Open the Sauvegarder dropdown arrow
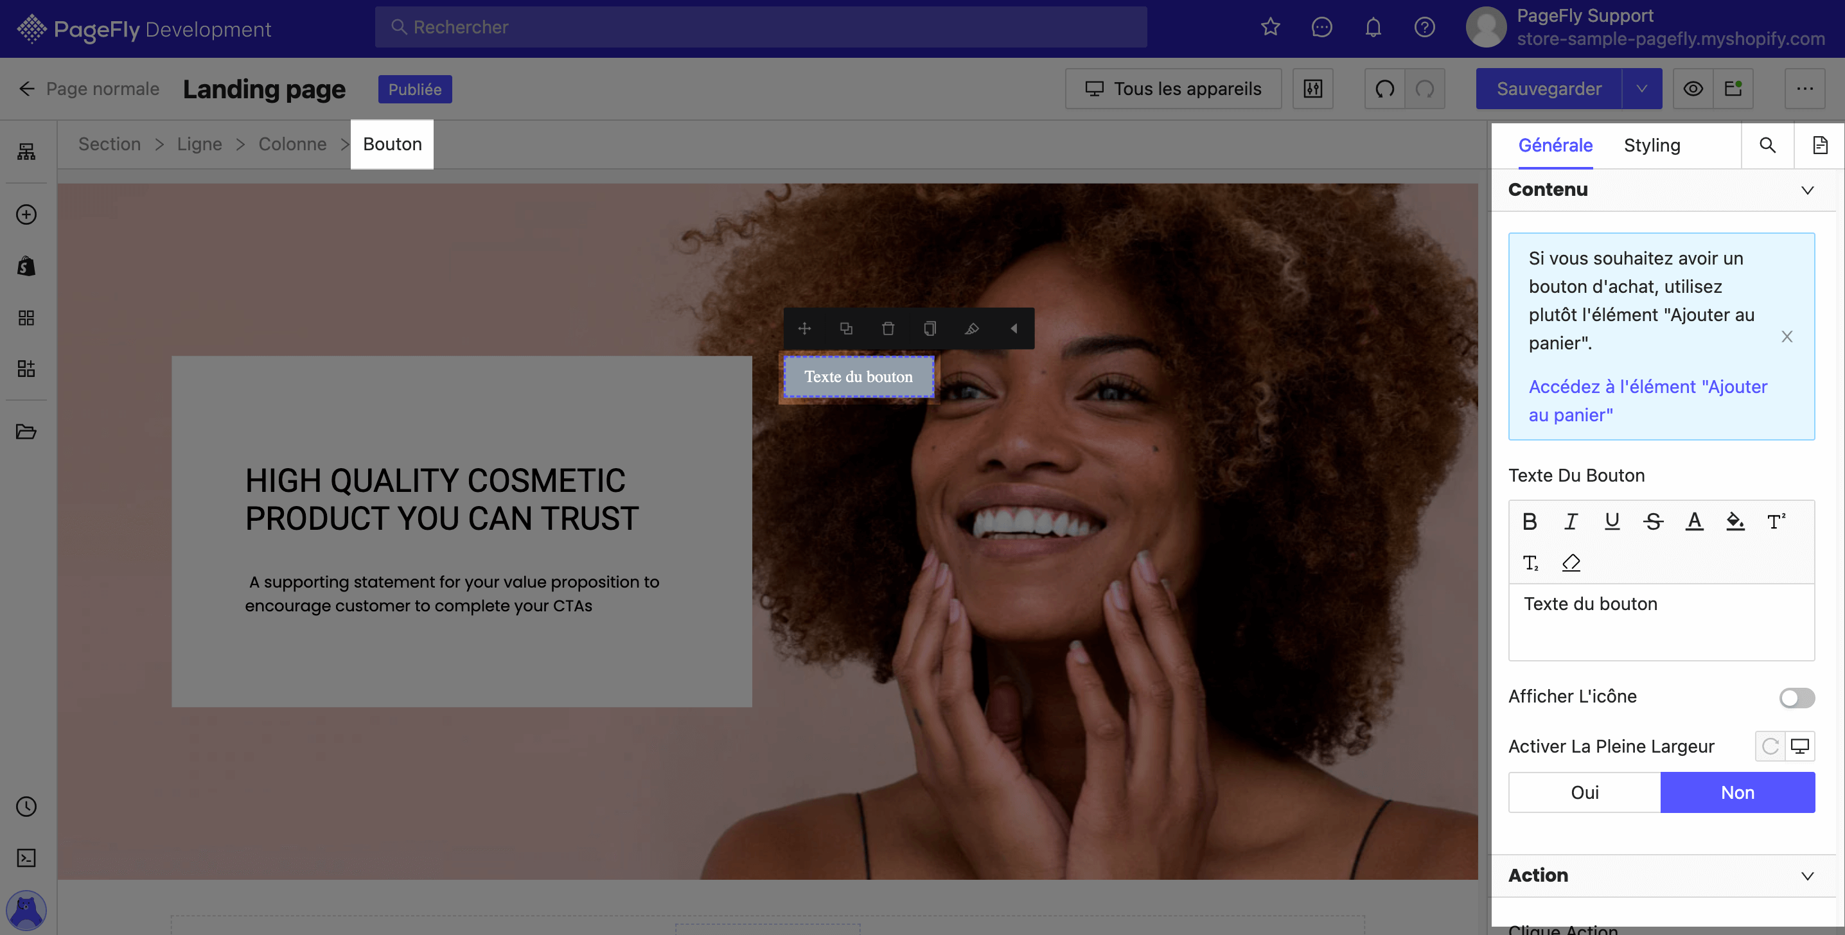 (1641, 89)
